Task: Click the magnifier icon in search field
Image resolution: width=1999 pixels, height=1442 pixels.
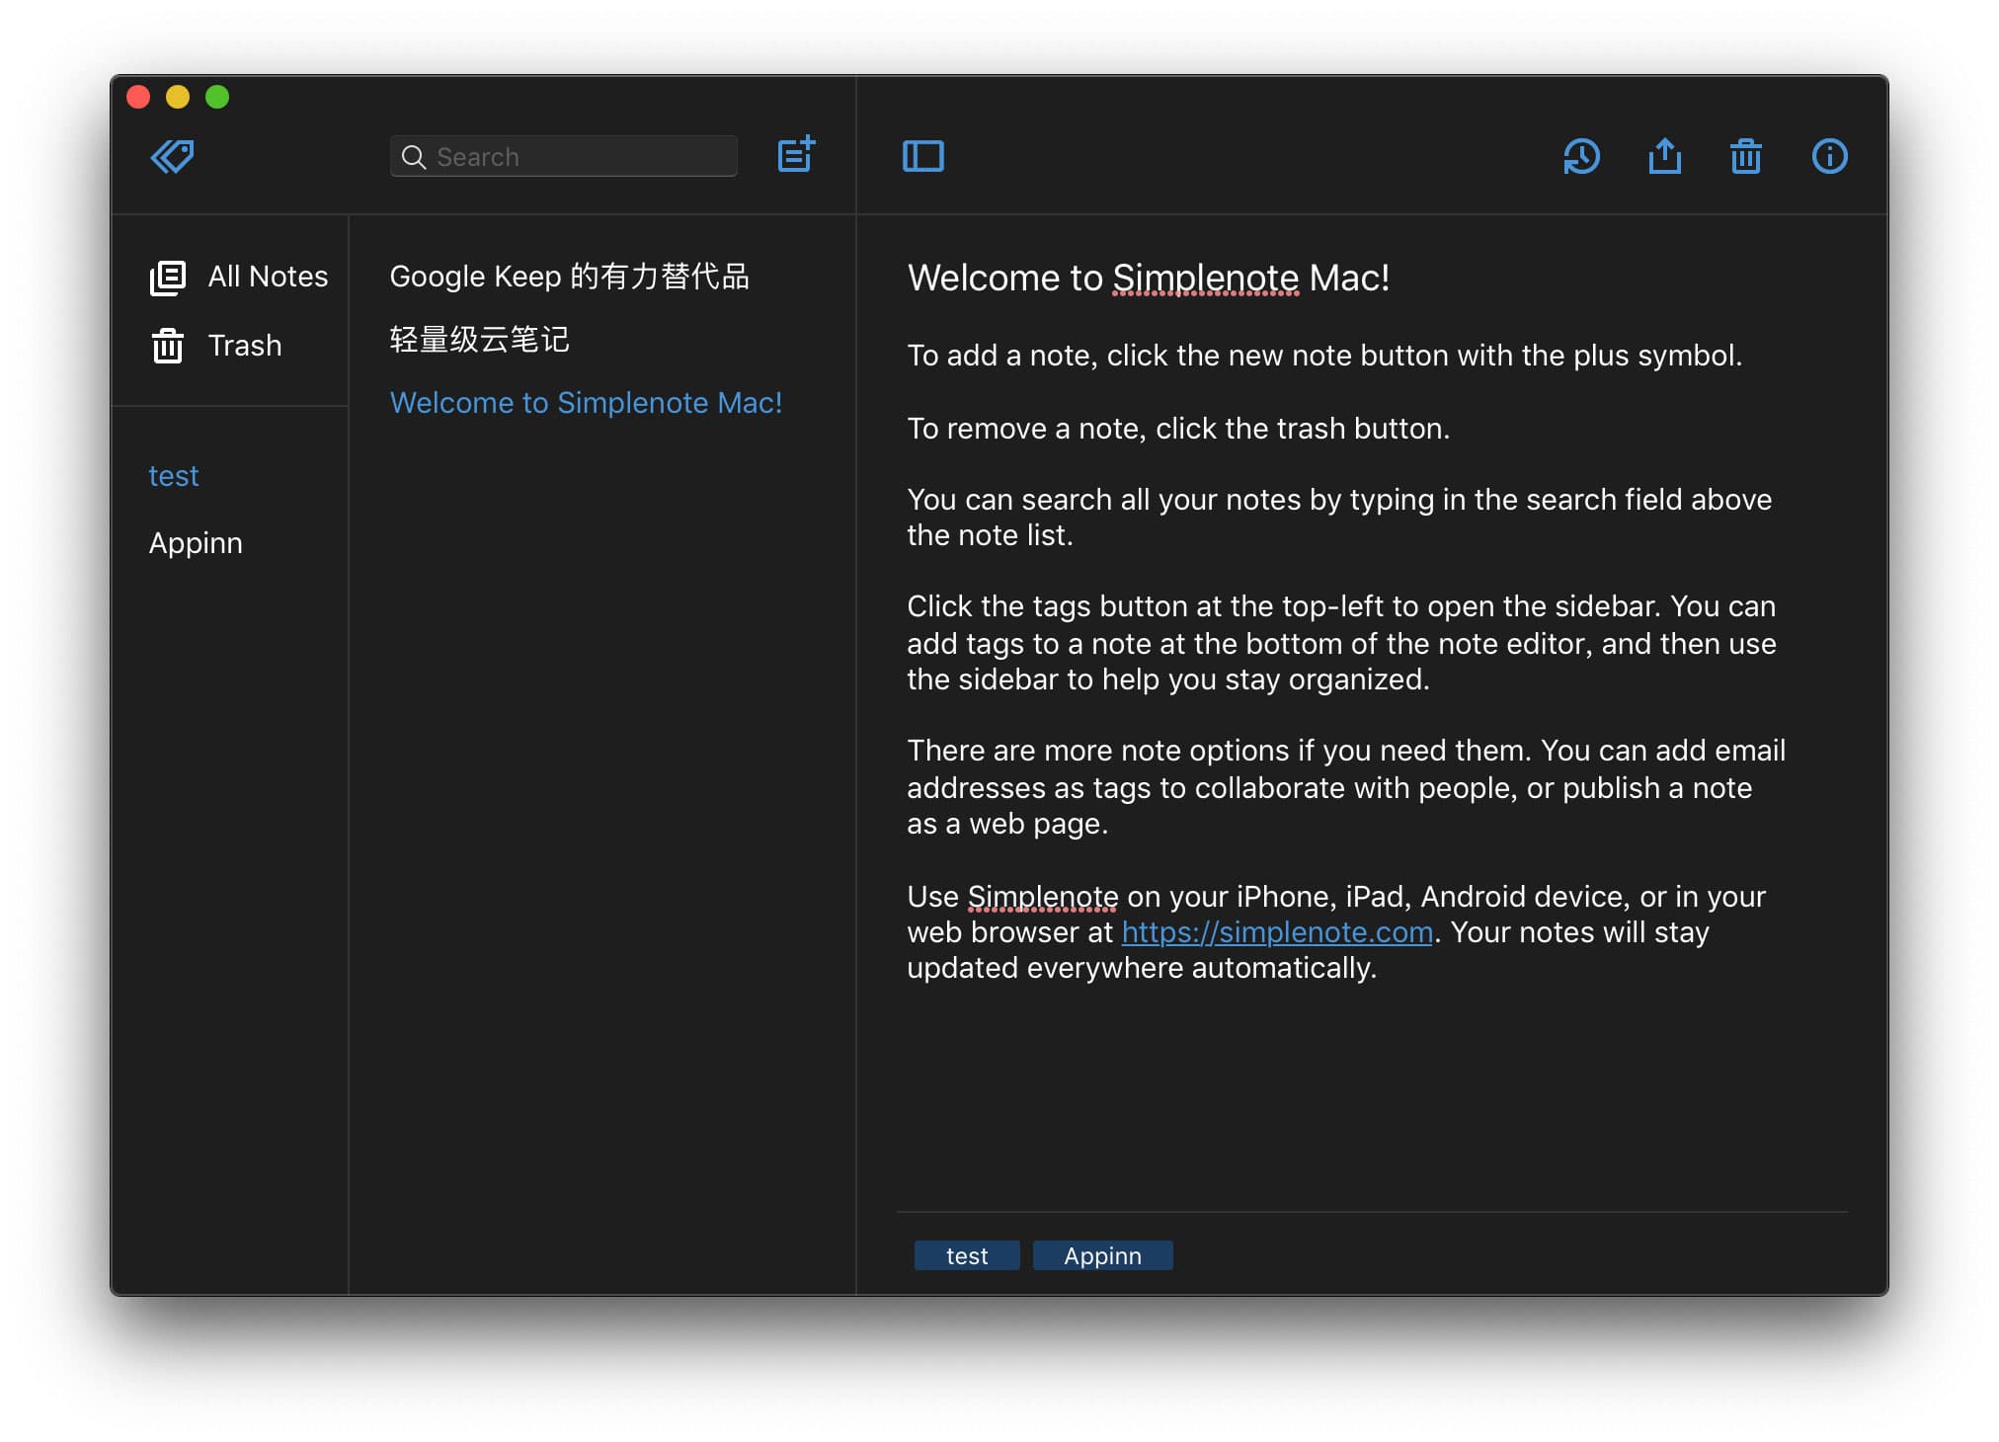Action: click(x=414, y=157)
